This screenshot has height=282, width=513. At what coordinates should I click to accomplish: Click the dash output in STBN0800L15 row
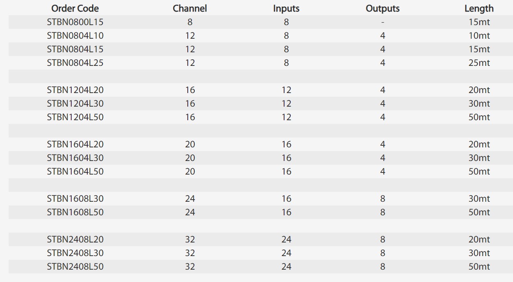tap(382, 22)
